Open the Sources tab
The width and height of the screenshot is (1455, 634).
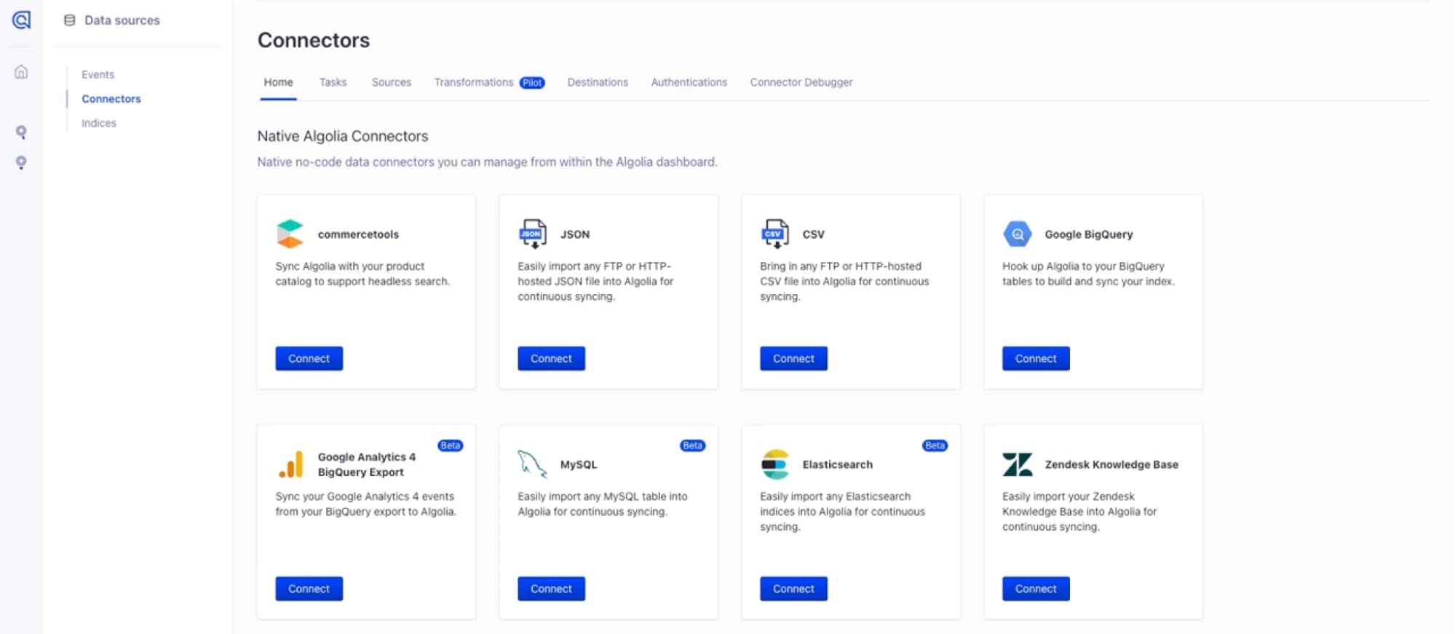click(x=392, y=82)
